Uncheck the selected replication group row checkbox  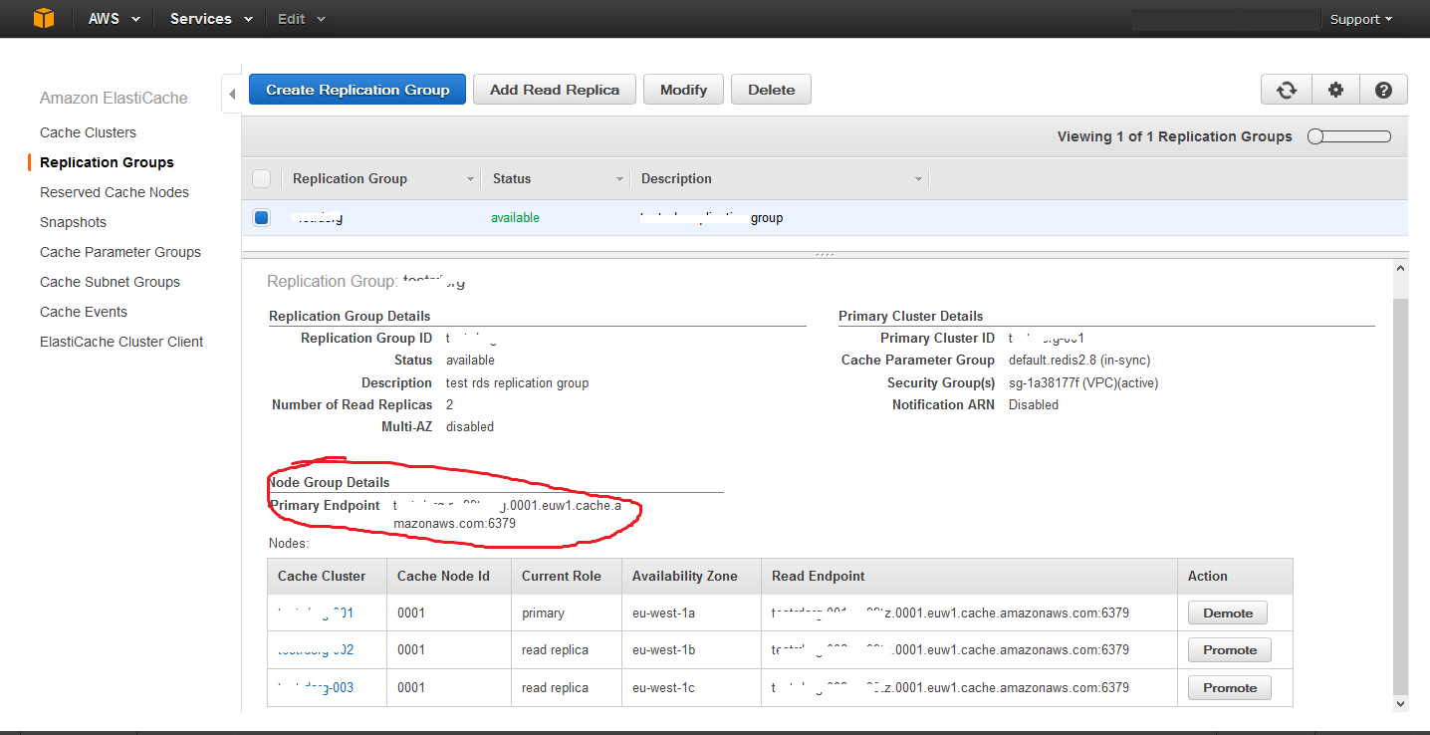261,217
